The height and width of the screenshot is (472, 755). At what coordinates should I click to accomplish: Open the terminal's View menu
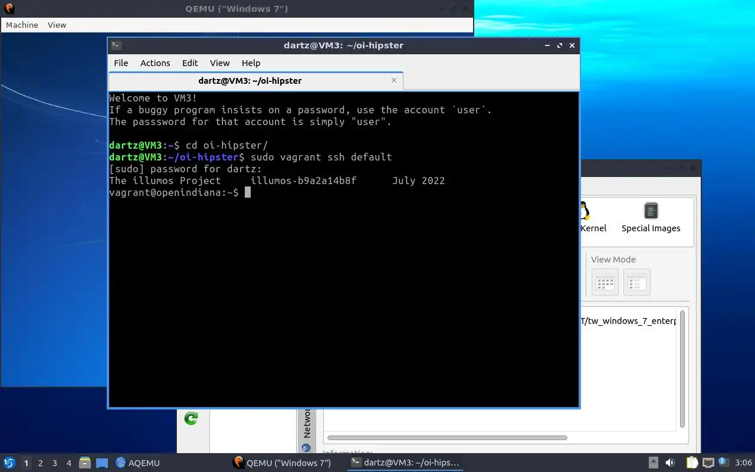(219, 63)
